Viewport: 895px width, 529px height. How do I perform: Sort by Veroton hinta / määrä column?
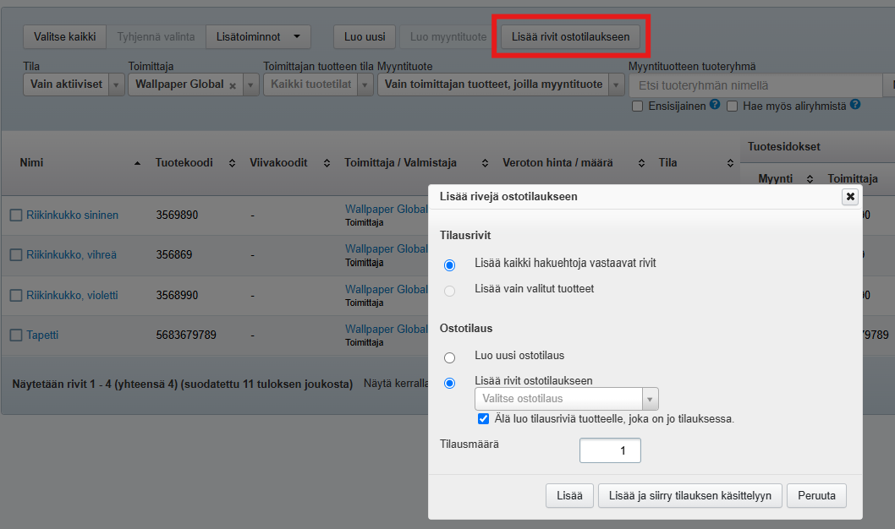click(x=641, y=163)
